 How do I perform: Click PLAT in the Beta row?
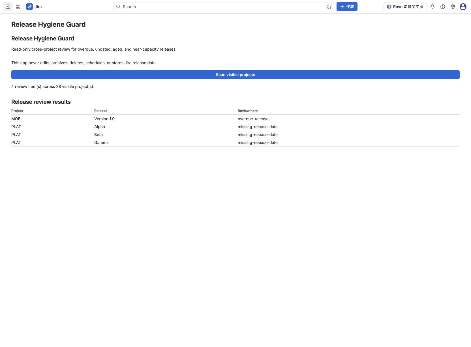16,135
